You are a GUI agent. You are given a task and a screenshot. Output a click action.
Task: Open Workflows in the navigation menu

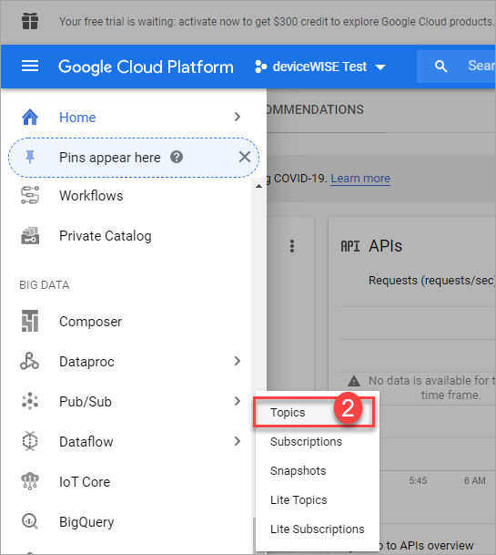point(91,195)
